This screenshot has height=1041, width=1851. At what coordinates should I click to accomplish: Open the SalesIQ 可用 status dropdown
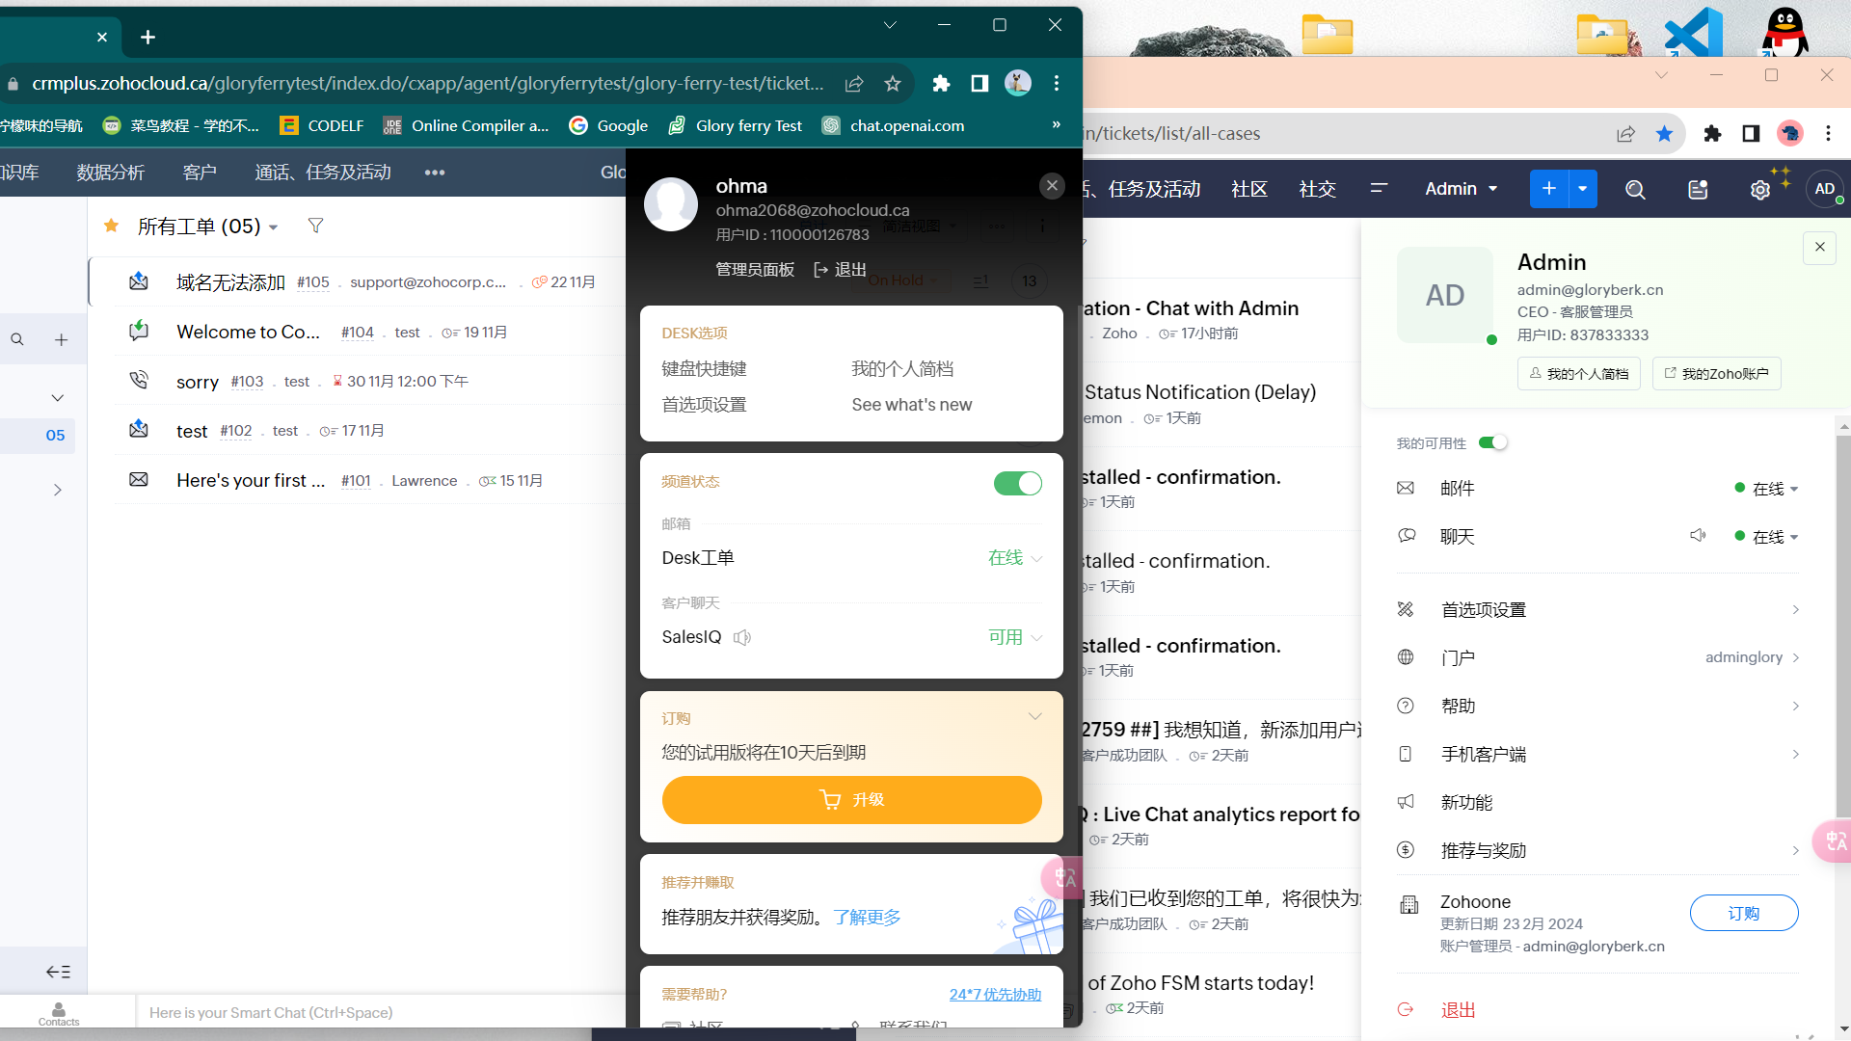click(x=1015, y=637)
